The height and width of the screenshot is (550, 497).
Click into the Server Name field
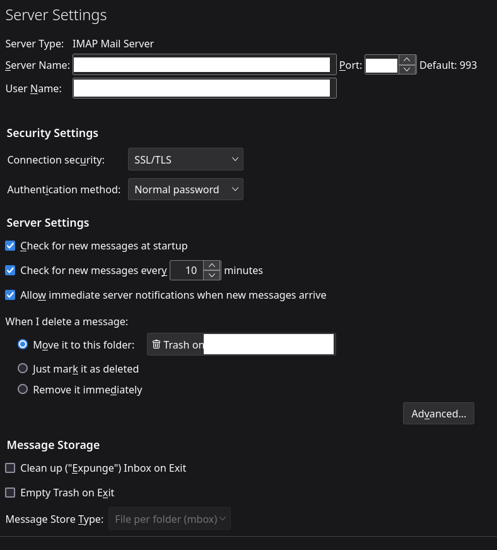202,65
